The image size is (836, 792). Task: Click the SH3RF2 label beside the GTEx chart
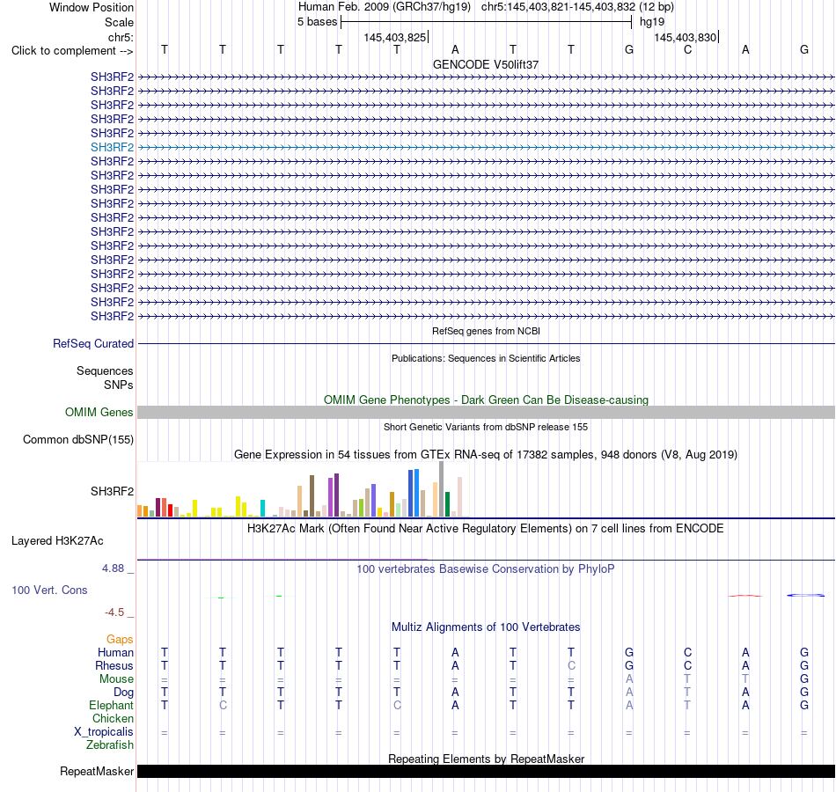(x=112, y=491)
